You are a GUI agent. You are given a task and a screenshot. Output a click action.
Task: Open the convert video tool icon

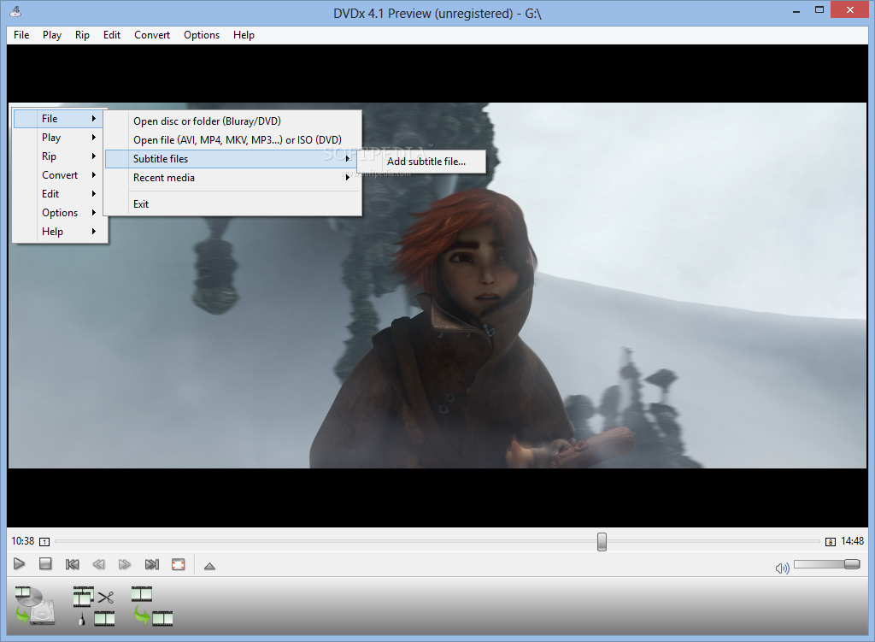pos(152,606)
